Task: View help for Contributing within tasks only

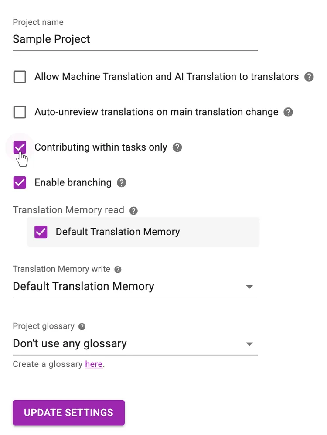Action: tap(177, 147)
